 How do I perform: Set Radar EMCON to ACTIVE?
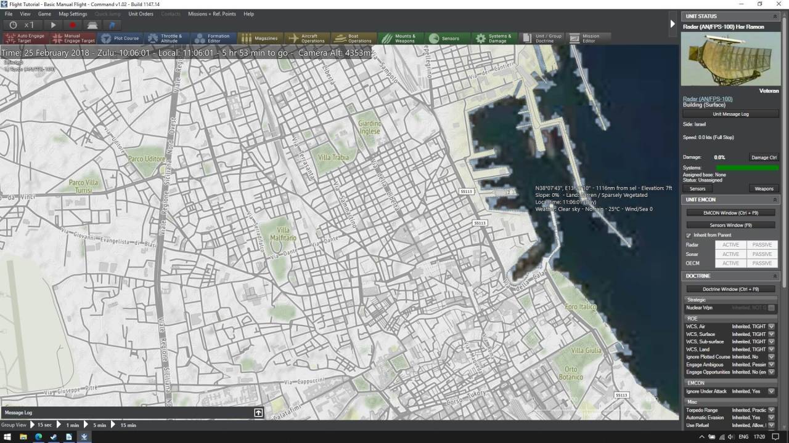click(730, 245)
